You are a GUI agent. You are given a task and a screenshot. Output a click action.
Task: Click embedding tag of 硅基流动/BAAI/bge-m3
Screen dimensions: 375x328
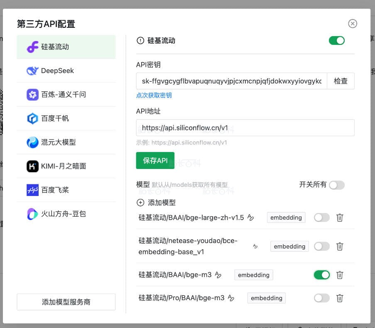point(253,275)
